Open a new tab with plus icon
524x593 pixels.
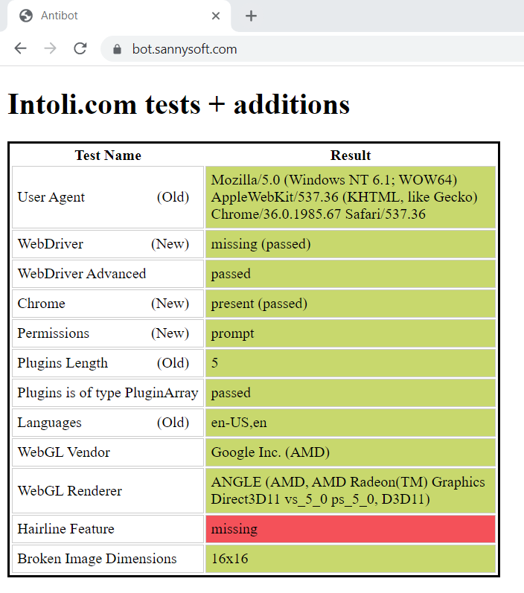pyautogui.click(x=251, y=16)
